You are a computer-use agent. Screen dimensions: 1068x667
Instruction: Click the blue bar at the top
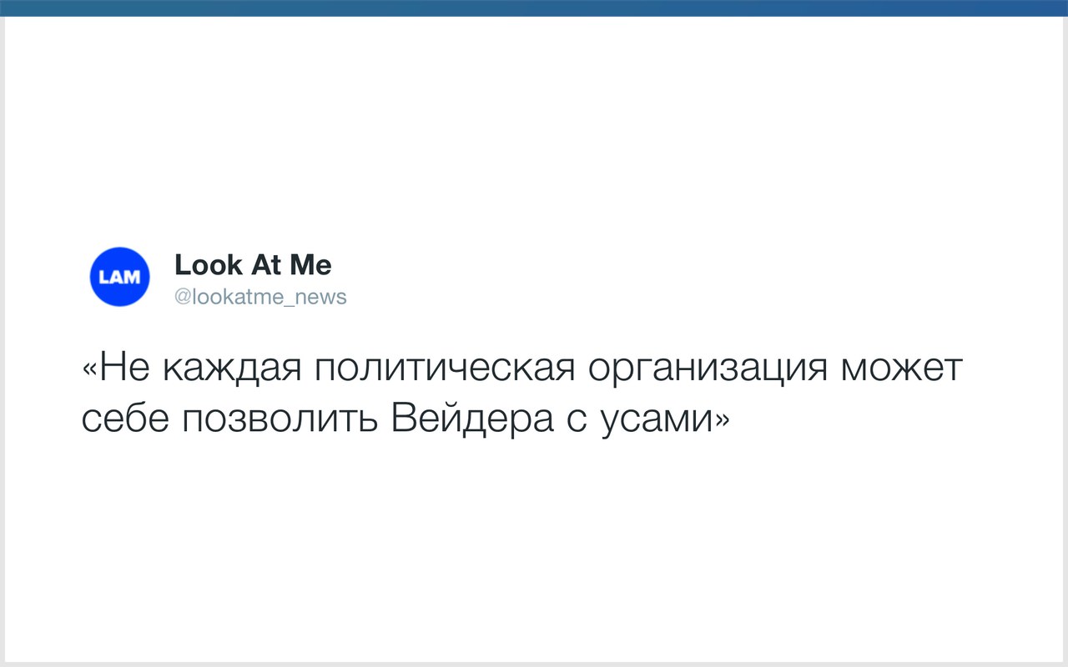pyautogui.click(x=534, y=8)
